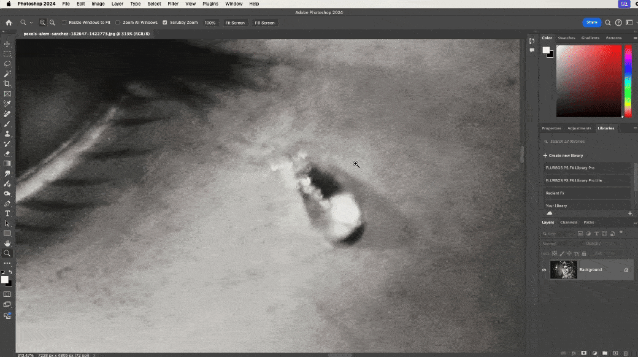Select the Brush tool
Viewport: 638px width, 357px height.
pos(7,123)
